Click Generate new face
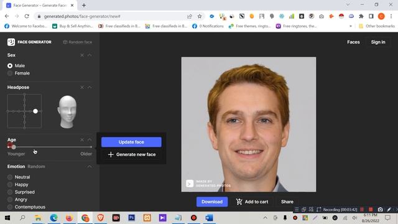 [x=132, y=154]
